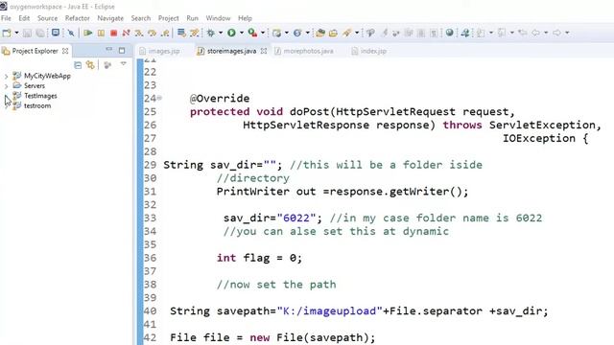614x345 pixels.
Task: Click the Run External Tools icon
Action: click(252, 33)
